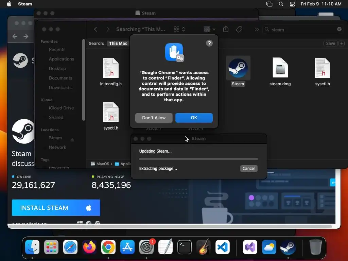Go back in the Finder window
Screen dimensions: 348x261
point(95,29)
